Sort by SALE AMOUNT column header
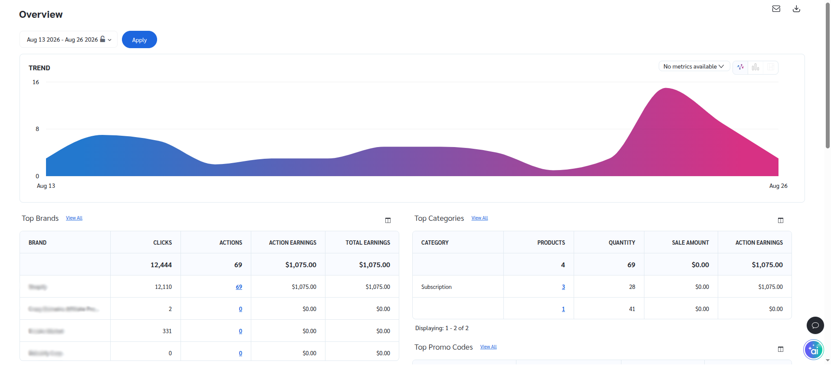The width and height of the screenshot is (831, 367). (690, 242)
